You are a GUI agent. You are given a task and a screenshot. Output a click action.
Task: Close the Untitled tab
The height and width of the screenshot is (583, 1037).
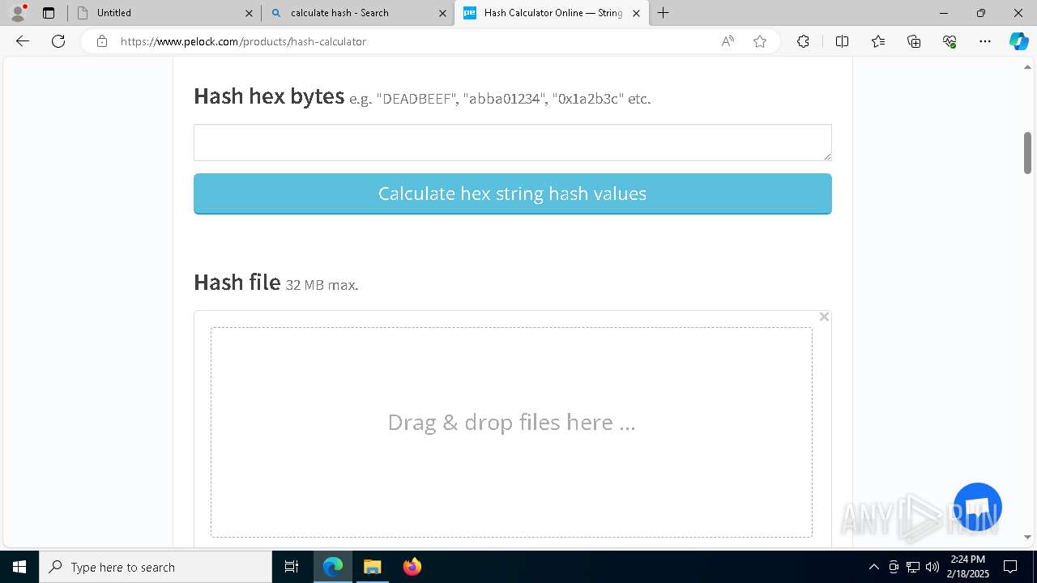click(250, 13)
